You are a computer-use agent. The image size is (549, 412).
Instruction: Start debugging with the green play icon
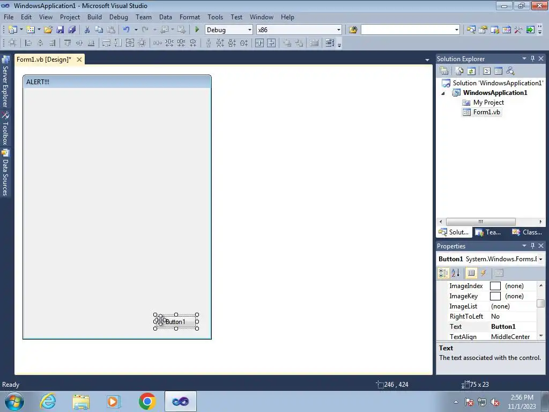pos(197,30)
